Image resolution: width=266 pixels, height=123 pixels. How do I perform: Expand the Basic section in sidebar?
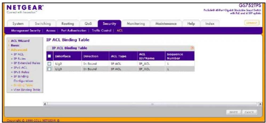point(15,45)
